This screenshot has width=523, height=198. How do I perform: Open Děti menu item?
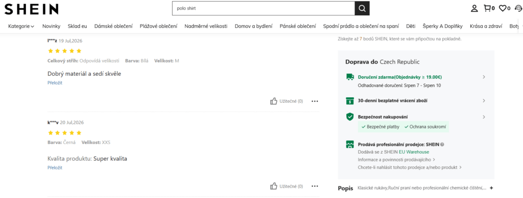pos(411,26)
